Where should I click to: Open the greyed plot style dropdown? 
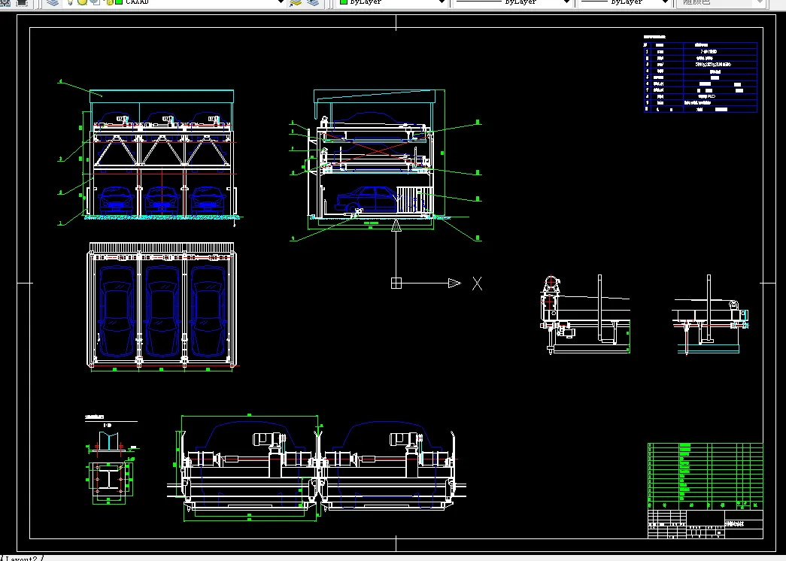(721, 2)
